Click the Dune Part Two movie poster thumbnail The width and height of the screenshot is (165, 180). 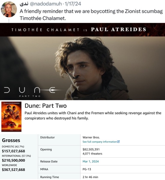click(x=11, y=117)
